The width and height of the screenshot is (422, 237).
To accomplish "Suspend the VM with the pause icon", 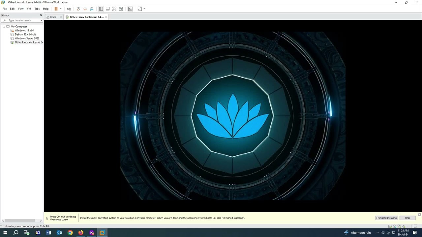I will pos(56,9).
